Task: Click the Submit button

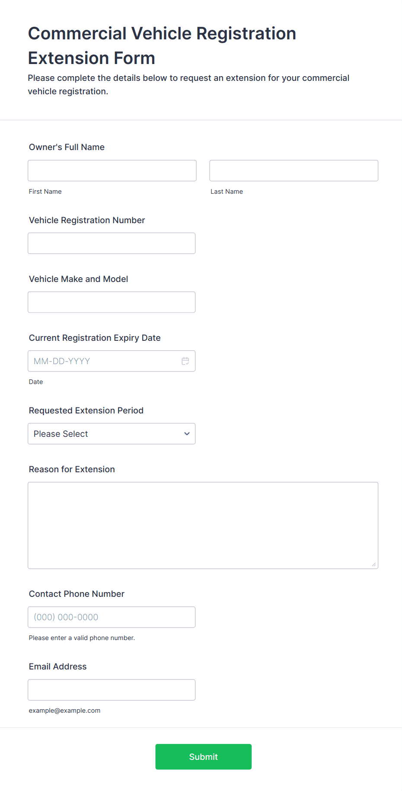Action: coord(203,756)
